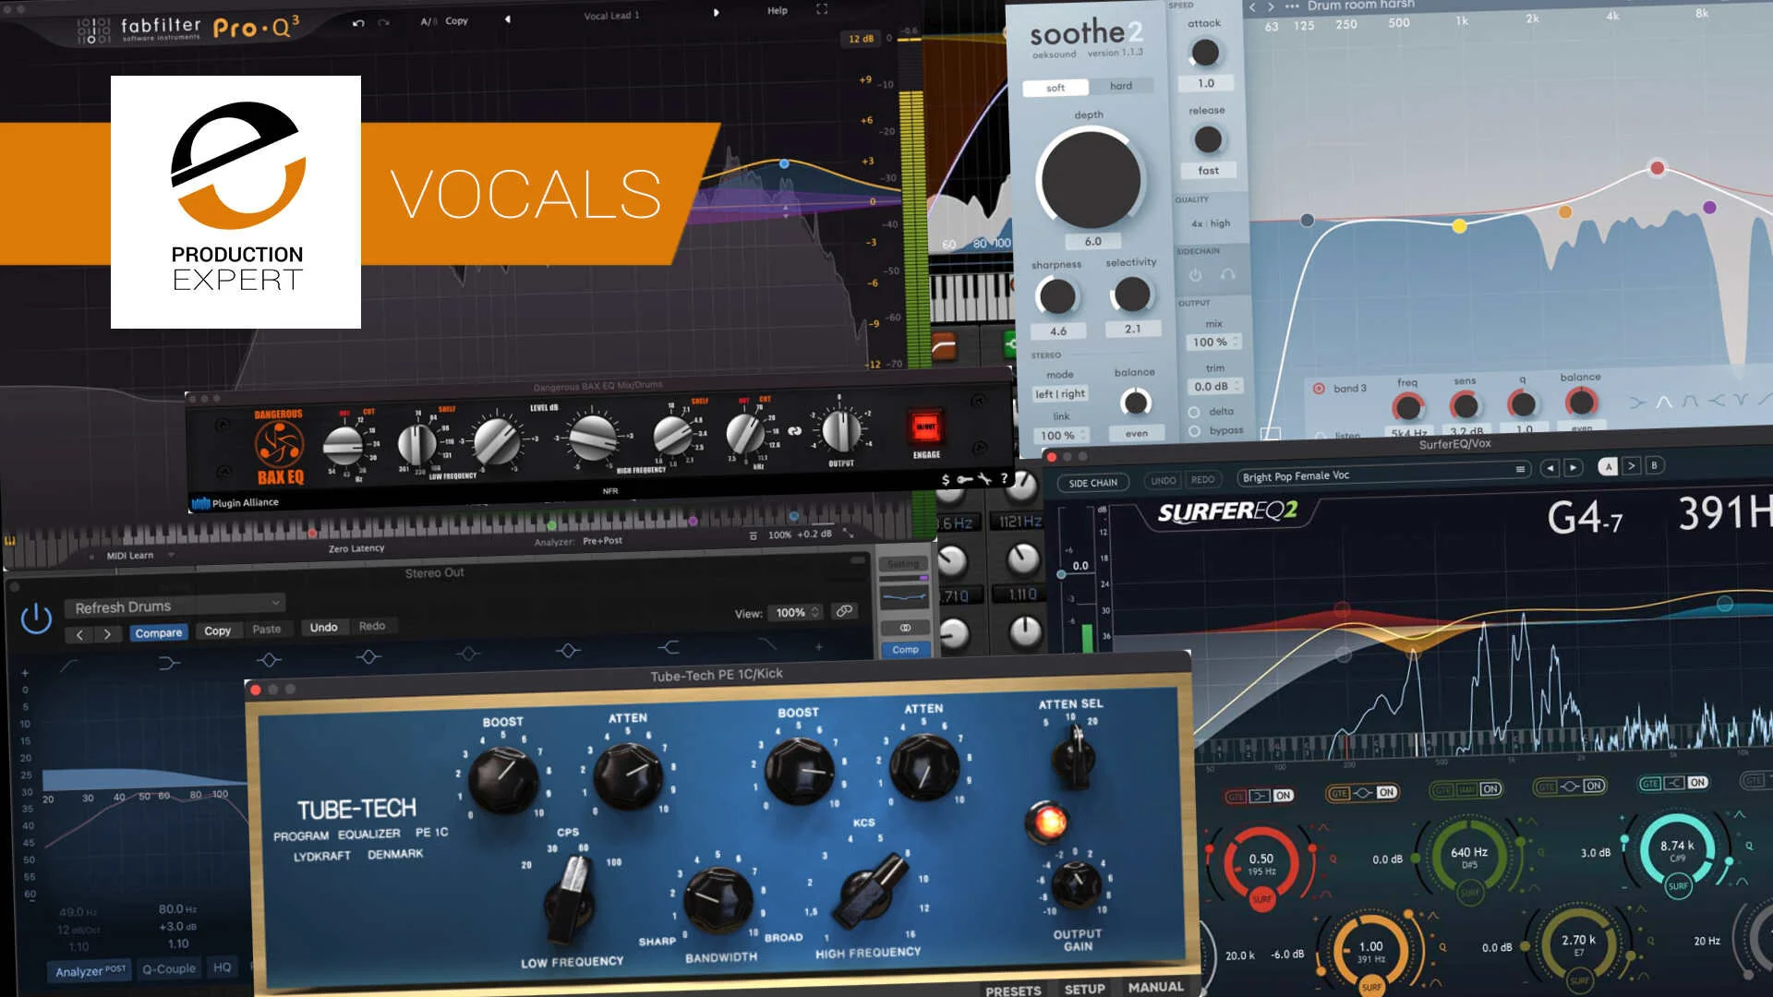Open PRESETS at the Tube-Tech bottom bar
Screen dimensions: 1773x997
click(x=1013, y=991)
